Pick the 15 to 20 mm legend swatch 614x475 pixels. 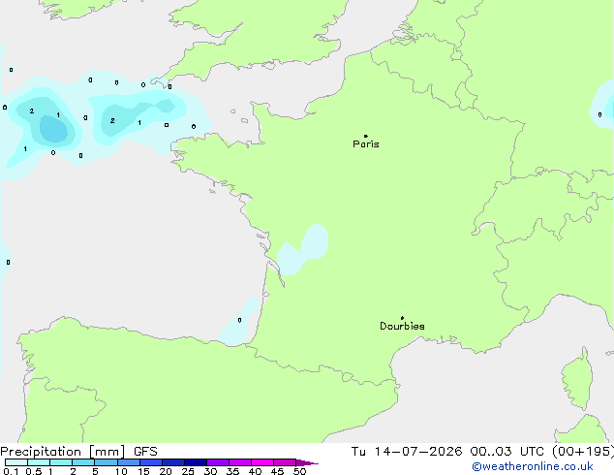[150, 462]
